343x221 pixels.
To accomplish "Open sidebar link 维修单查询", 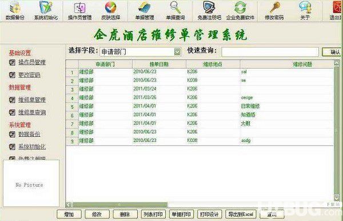I will pyautogui.click(x=32, y=113).
